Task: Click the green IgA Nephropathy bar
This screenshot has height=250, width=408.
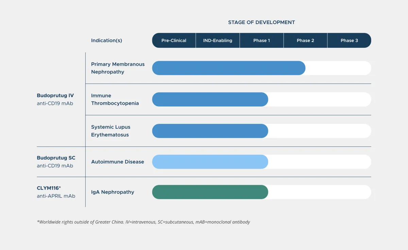Action: (210, 192)
